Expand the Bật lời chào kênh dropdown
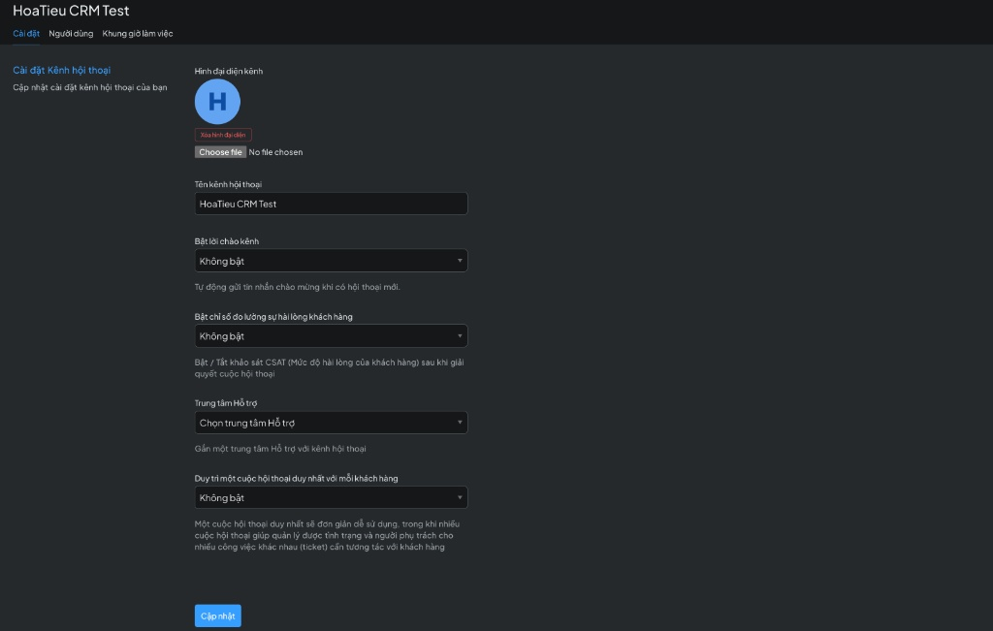The width and height of the screenshot is (993, 631). tap(331, 261)
